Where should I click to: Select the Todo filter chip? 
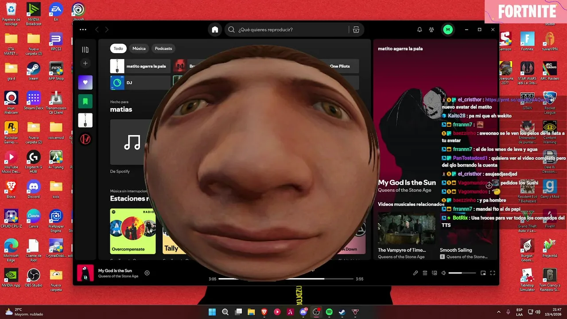[118, 48]
